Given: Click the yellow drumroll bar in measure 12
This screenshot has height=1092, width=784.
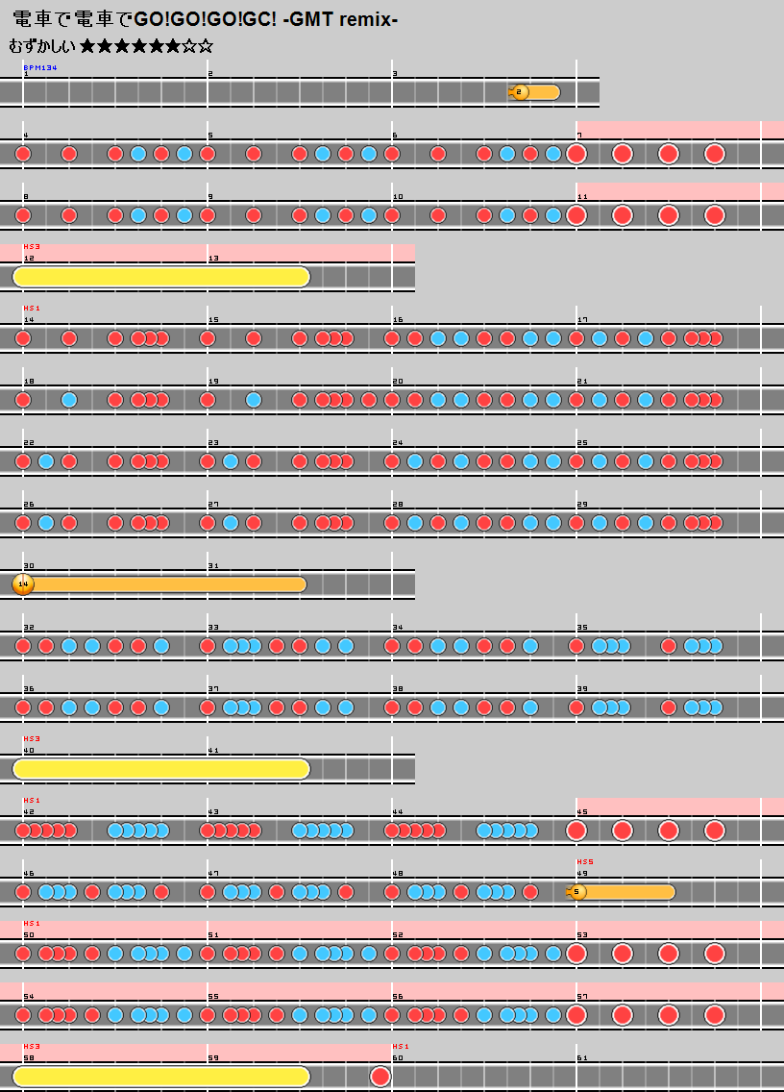Looking at the screenshot, I should (161, 277).
